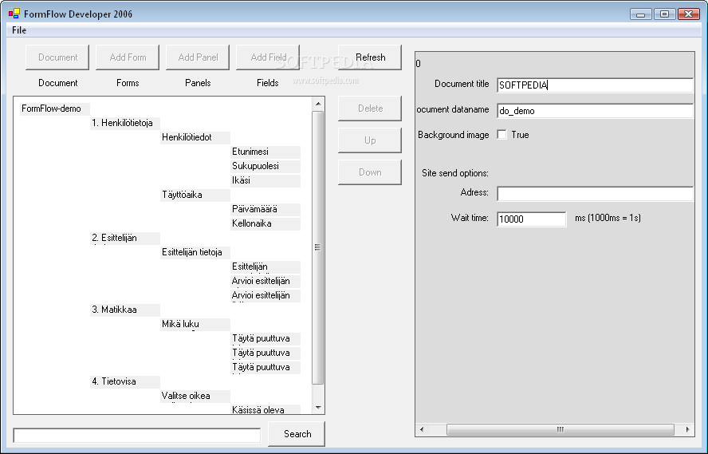
Task: Click the tree list vertical scrollbar thumb
Action: click(x=318, y=247)
